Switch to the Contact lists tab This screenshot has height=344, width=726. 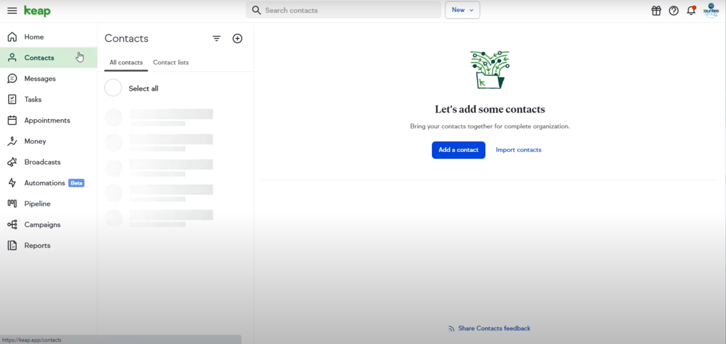pos(171,63)
